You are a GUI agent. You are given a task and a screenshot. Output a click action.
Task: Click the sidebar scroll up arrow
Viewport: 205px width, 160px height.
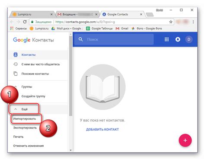(x=70, y=34)
